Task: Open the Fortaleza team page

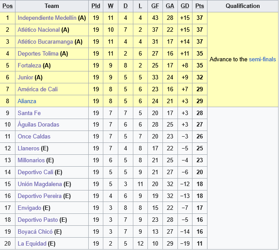Action: click(29, 66)
